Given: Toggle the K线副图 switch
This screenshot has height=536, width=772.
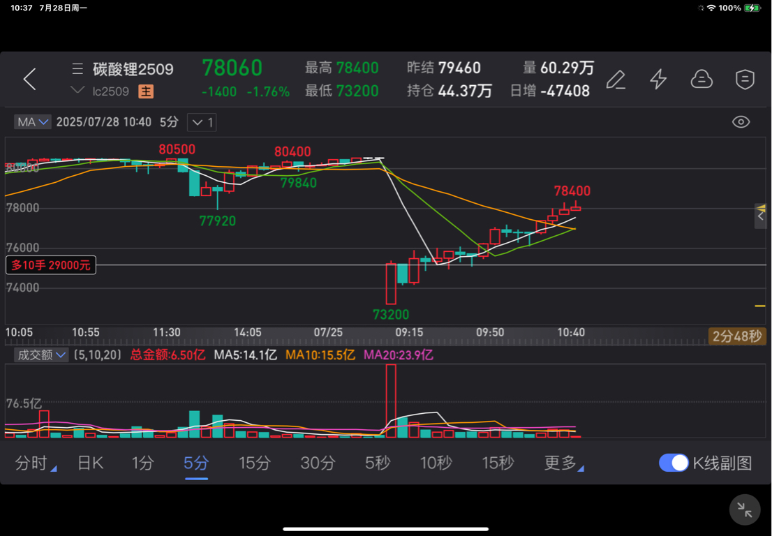Looking at the screenshot, I should pos(674,463).
